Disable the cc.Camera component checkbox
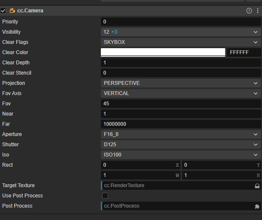The image size is (262, 220). 3,11
